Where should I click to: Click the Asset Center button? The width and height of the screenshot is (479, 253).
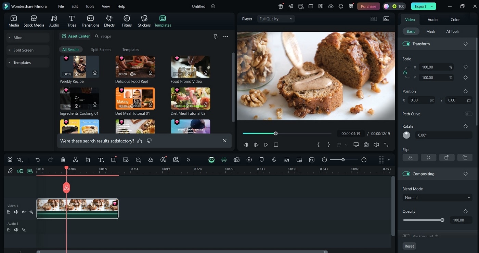(x=76, y=36)
